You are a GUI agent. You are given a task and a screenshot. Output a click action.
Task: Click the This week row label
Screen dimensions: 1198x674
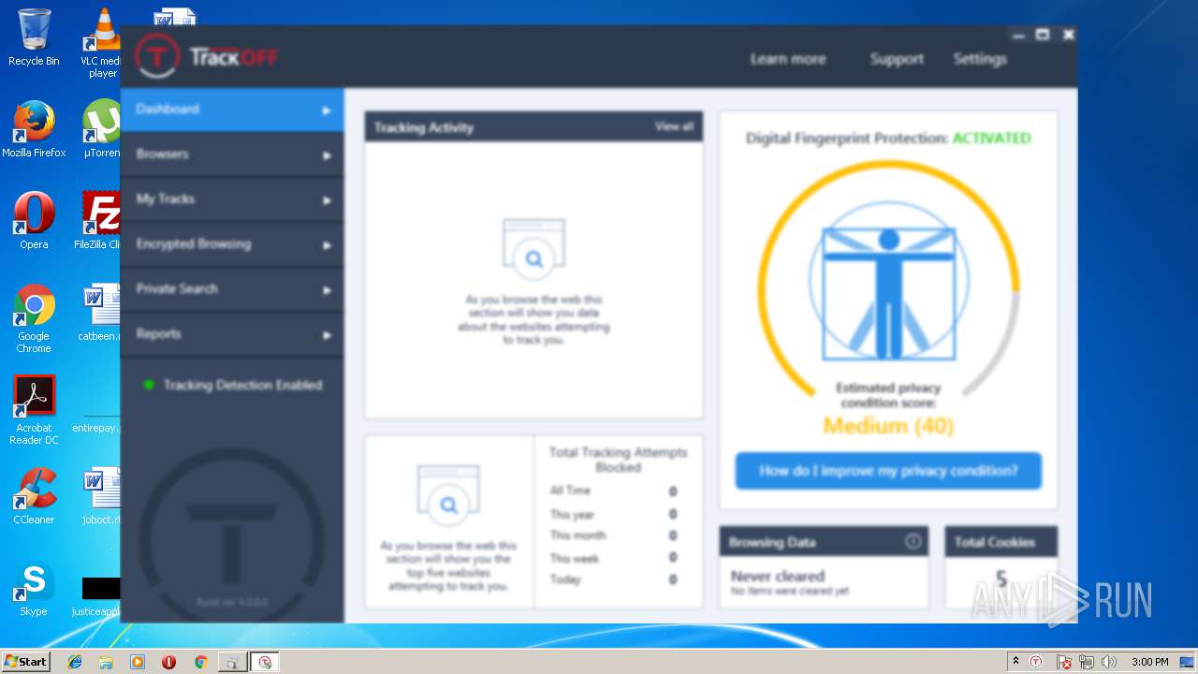pyautogui.click(x=575, y=558)
